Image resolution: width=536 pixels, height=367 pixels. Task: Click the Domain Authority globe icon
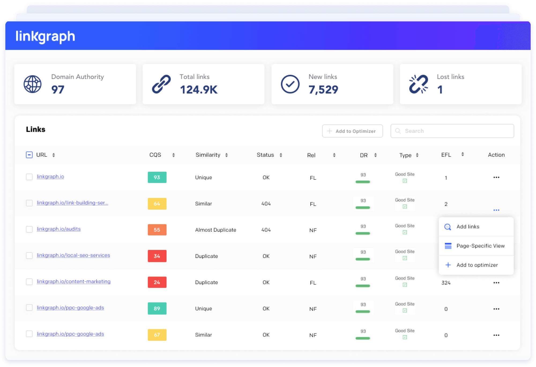(x=32, y=84)
